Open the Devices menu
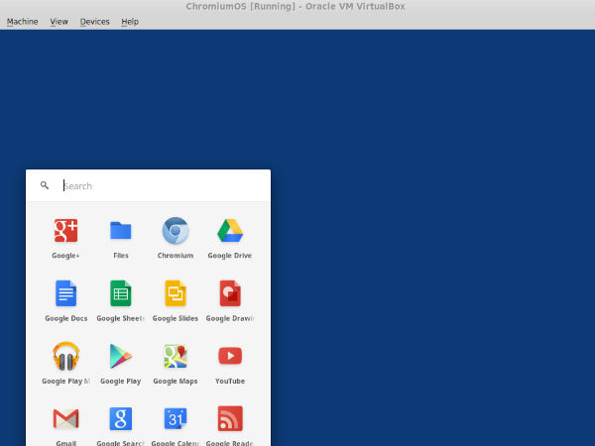Screen dimensions: 595x446 (x=95, y=21)
